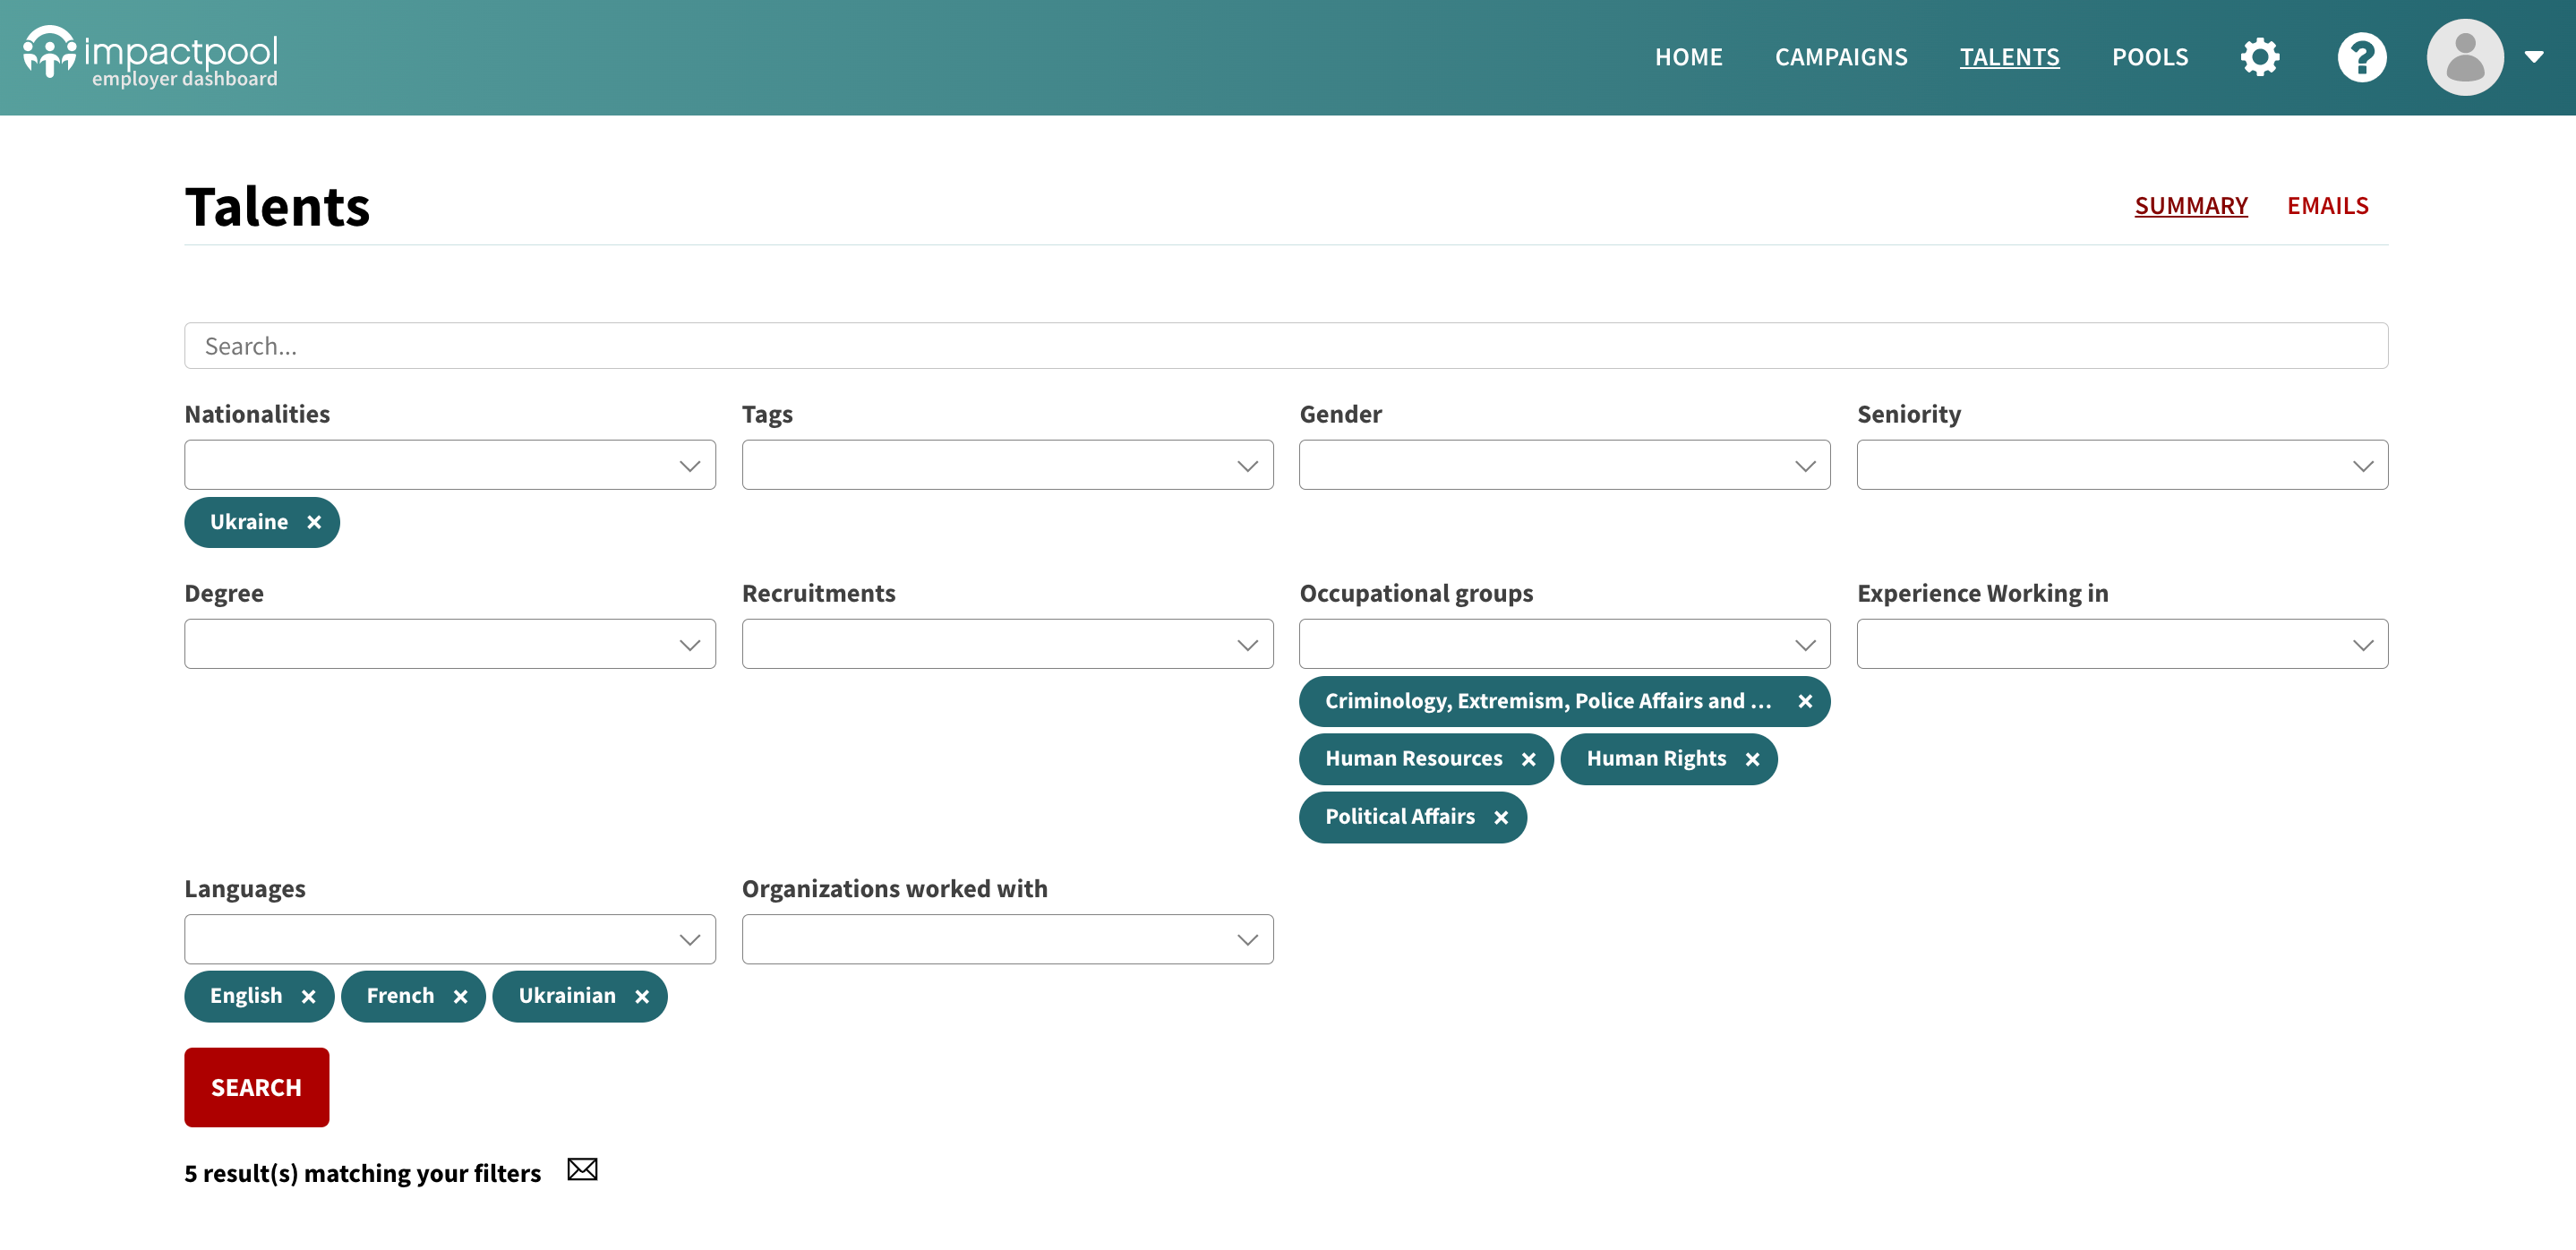
Task: Click into the Search text field
Action: coord(1286,346)
